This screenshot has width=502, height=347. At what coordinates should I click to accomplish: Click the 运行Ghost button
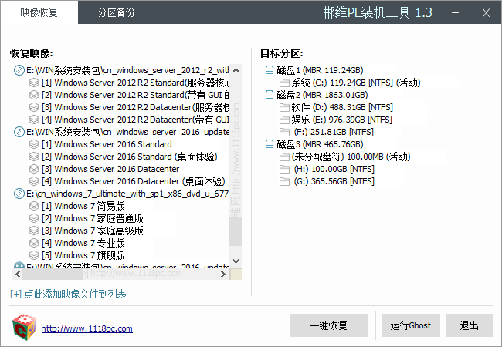point(410,325)
